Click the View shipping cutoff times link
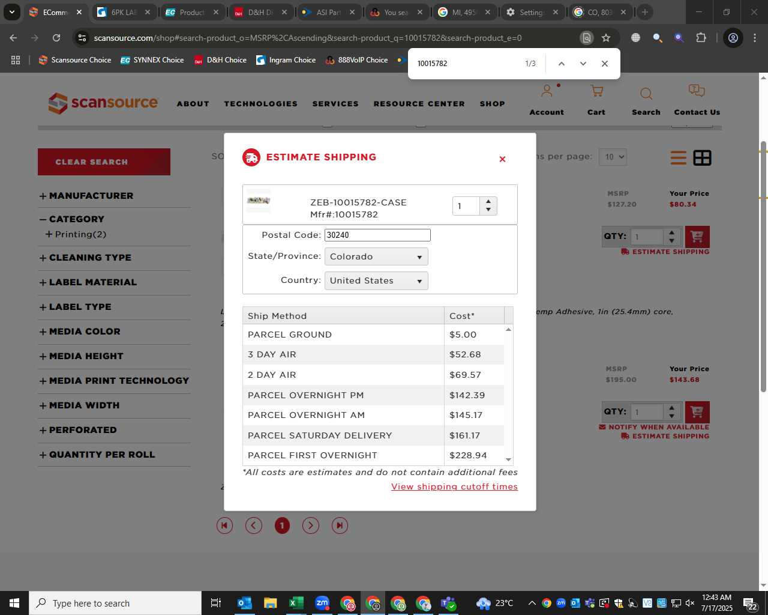The height and width of the screenshot is (615, 768). pyautogui.click(x=454, y=486)
